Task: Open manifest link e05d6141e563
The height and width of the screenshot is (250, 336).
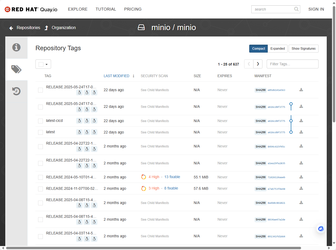Action: (276, 90)
